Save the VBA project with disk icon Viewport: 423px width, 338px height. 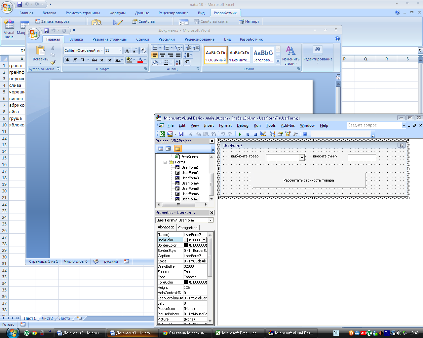181,134
